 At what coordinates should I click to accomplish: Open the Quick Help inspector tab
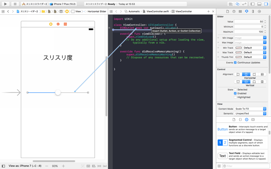pos(234,11)
